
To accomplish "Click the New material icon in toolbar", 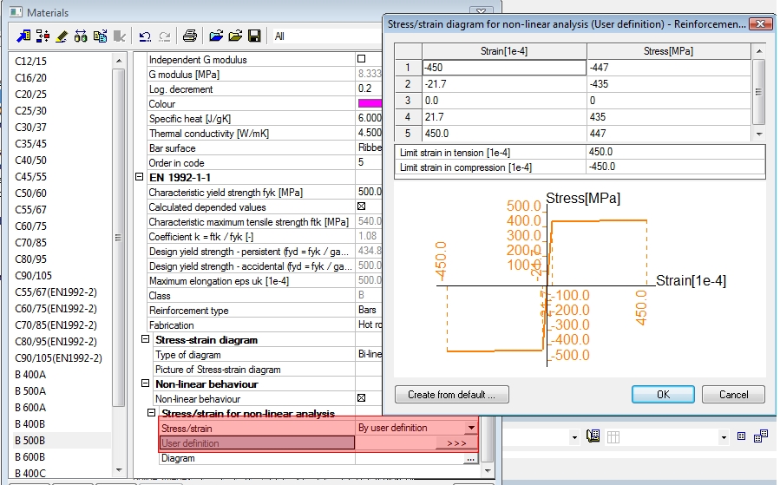I will tap(23, 36).
